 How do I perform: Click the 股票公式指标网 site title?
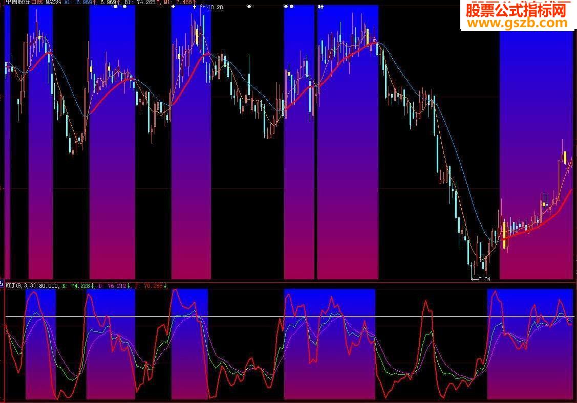(516, 10)
